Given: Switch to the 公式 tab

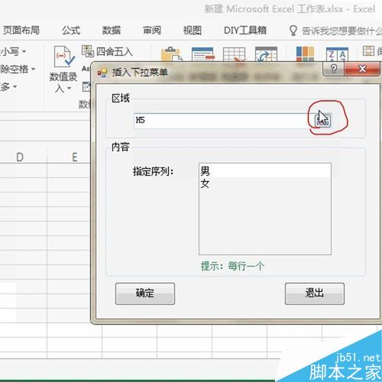Looking at the screenshot, I should click(71, 31).
